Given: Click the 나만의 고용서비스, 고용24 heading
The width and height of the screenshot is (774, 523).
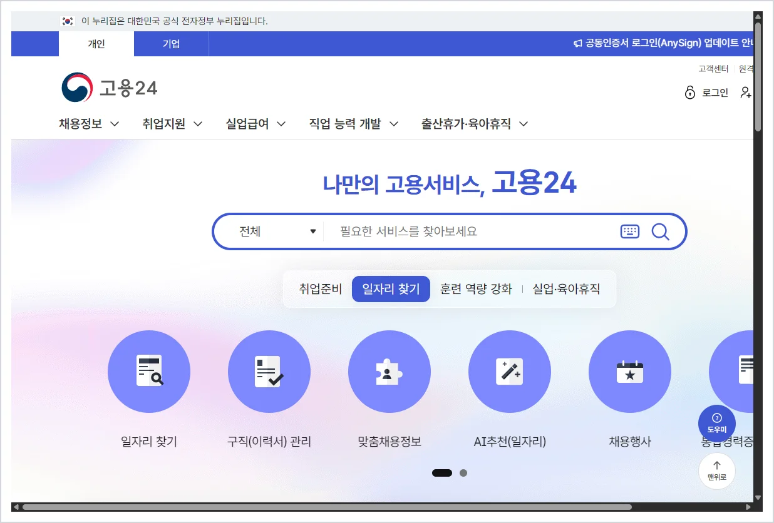Looking at the screenshot, I should 450,183.
